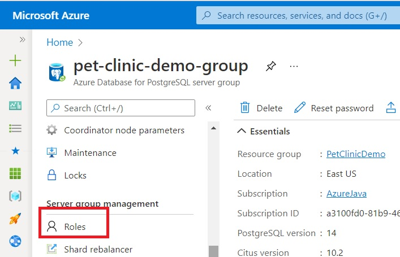Click the trash can Delete icon
The image size is (400, 257).
click(245, 107)
